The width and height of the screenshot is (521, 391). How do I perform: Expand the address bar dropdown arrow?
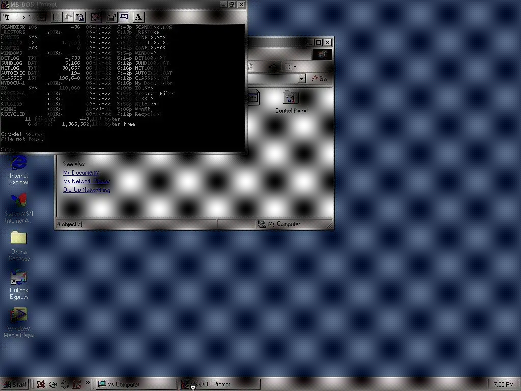[x=301, y=79]
